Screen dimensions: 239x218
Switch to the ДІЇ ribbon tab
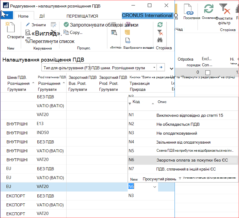click(42, 16)
